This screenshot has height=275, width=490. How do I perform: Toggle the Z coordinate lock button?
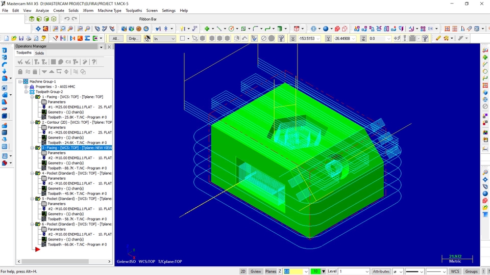363,38
